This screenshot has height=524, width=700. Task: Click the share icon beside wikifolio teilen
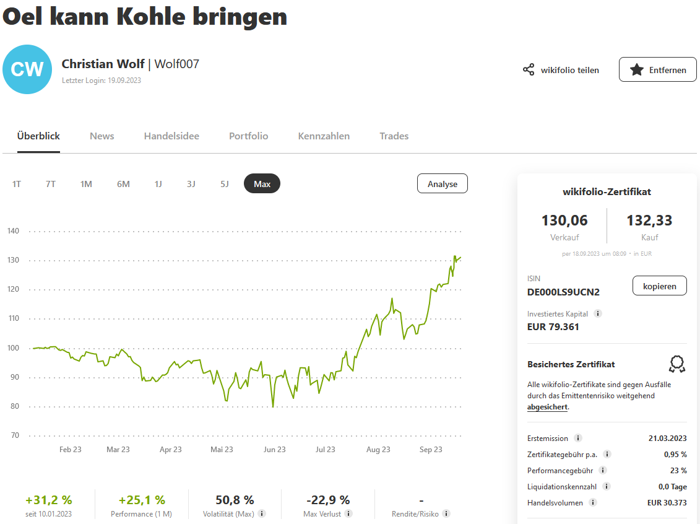(529, 70)
